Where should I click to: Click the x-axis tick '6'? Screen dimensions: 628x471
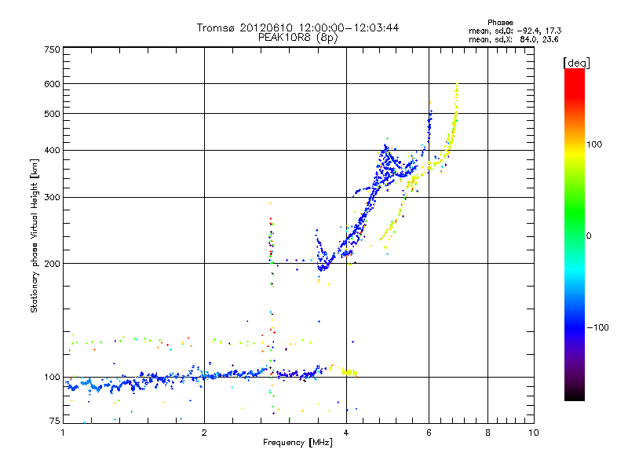coord(429,433)
